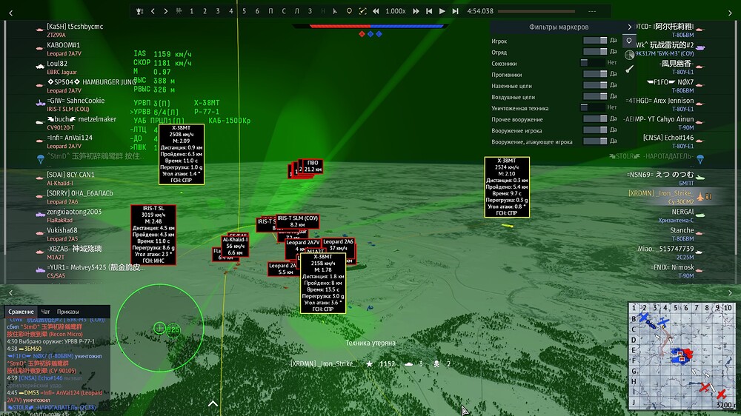Image resolution: width=741 pixels, height=416 pixels.
Task: Toggle the Уничтоженная техника filter switch
Action: 594,107
